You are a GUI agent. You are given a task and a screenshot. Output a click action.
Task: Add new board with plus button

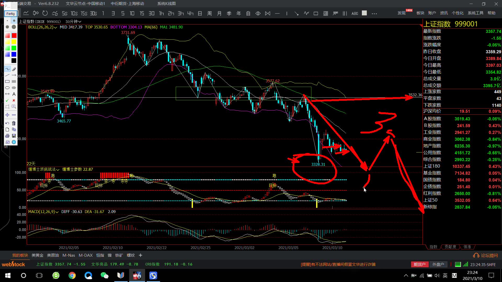click(140, 255)
